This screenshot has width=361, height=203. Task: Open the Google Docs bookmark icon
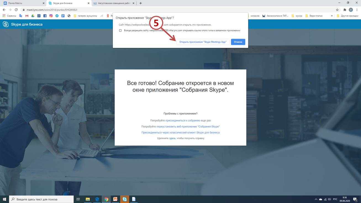(63, 16)
